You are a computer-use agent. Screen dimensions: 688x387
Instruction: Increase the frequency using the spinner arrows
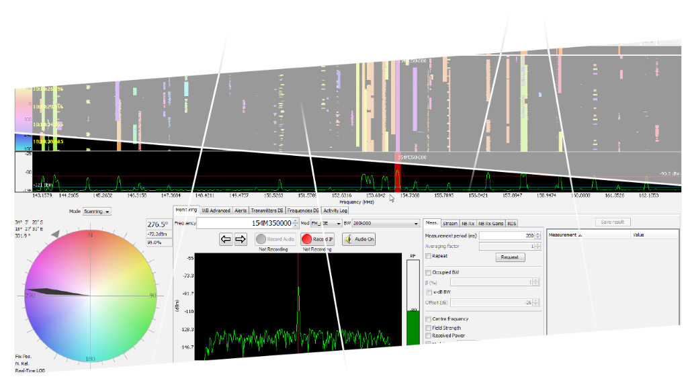(296, 220)
